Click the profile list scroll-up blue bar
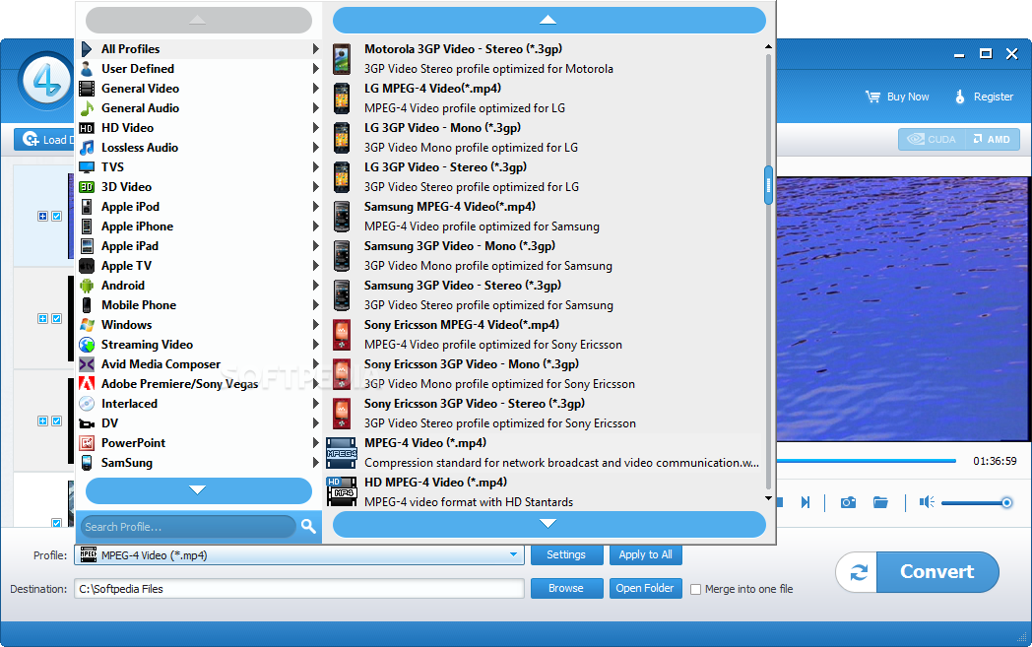Screen dimensions: 1032x647 (548, 20)
